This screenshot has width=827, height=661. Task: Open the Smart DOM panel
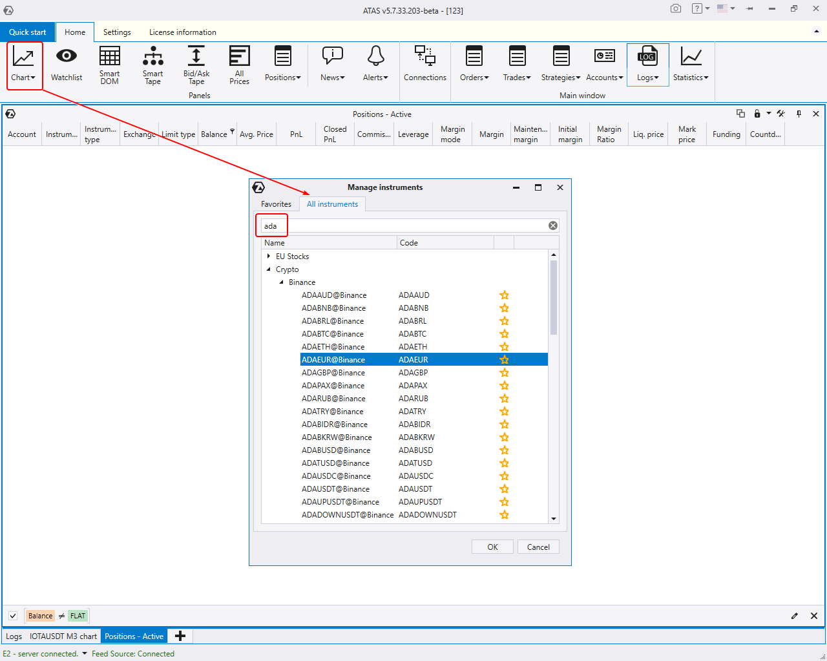click(x=109, y=65)
